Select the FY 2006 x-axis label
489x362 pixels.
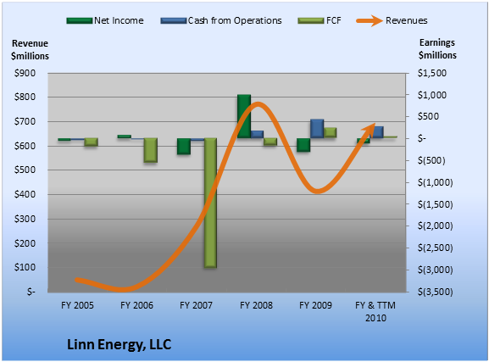point(136,305)
